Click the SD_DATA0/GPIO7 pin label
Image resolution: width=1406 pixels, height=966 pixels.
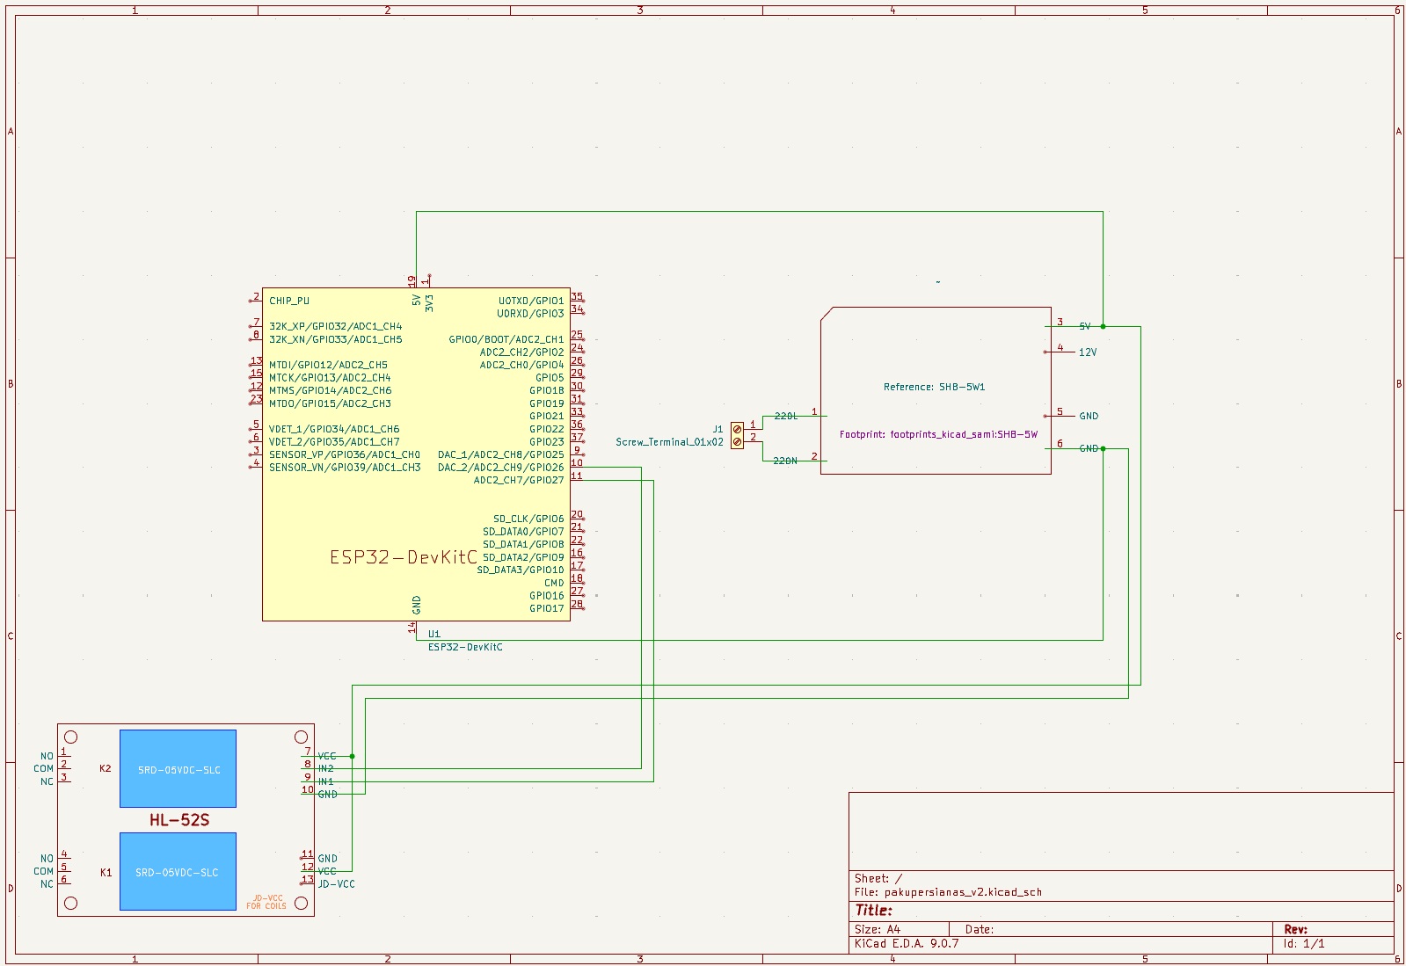coord(523,532)
